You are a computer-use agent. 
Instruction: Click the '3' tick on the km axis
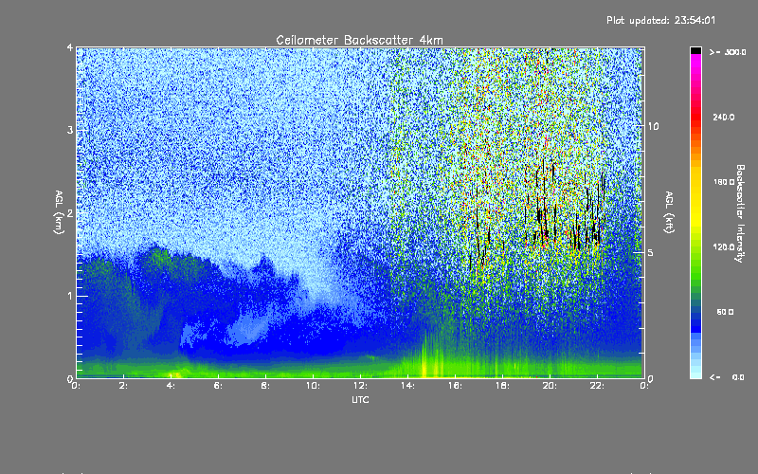click(x=70, y=130)
